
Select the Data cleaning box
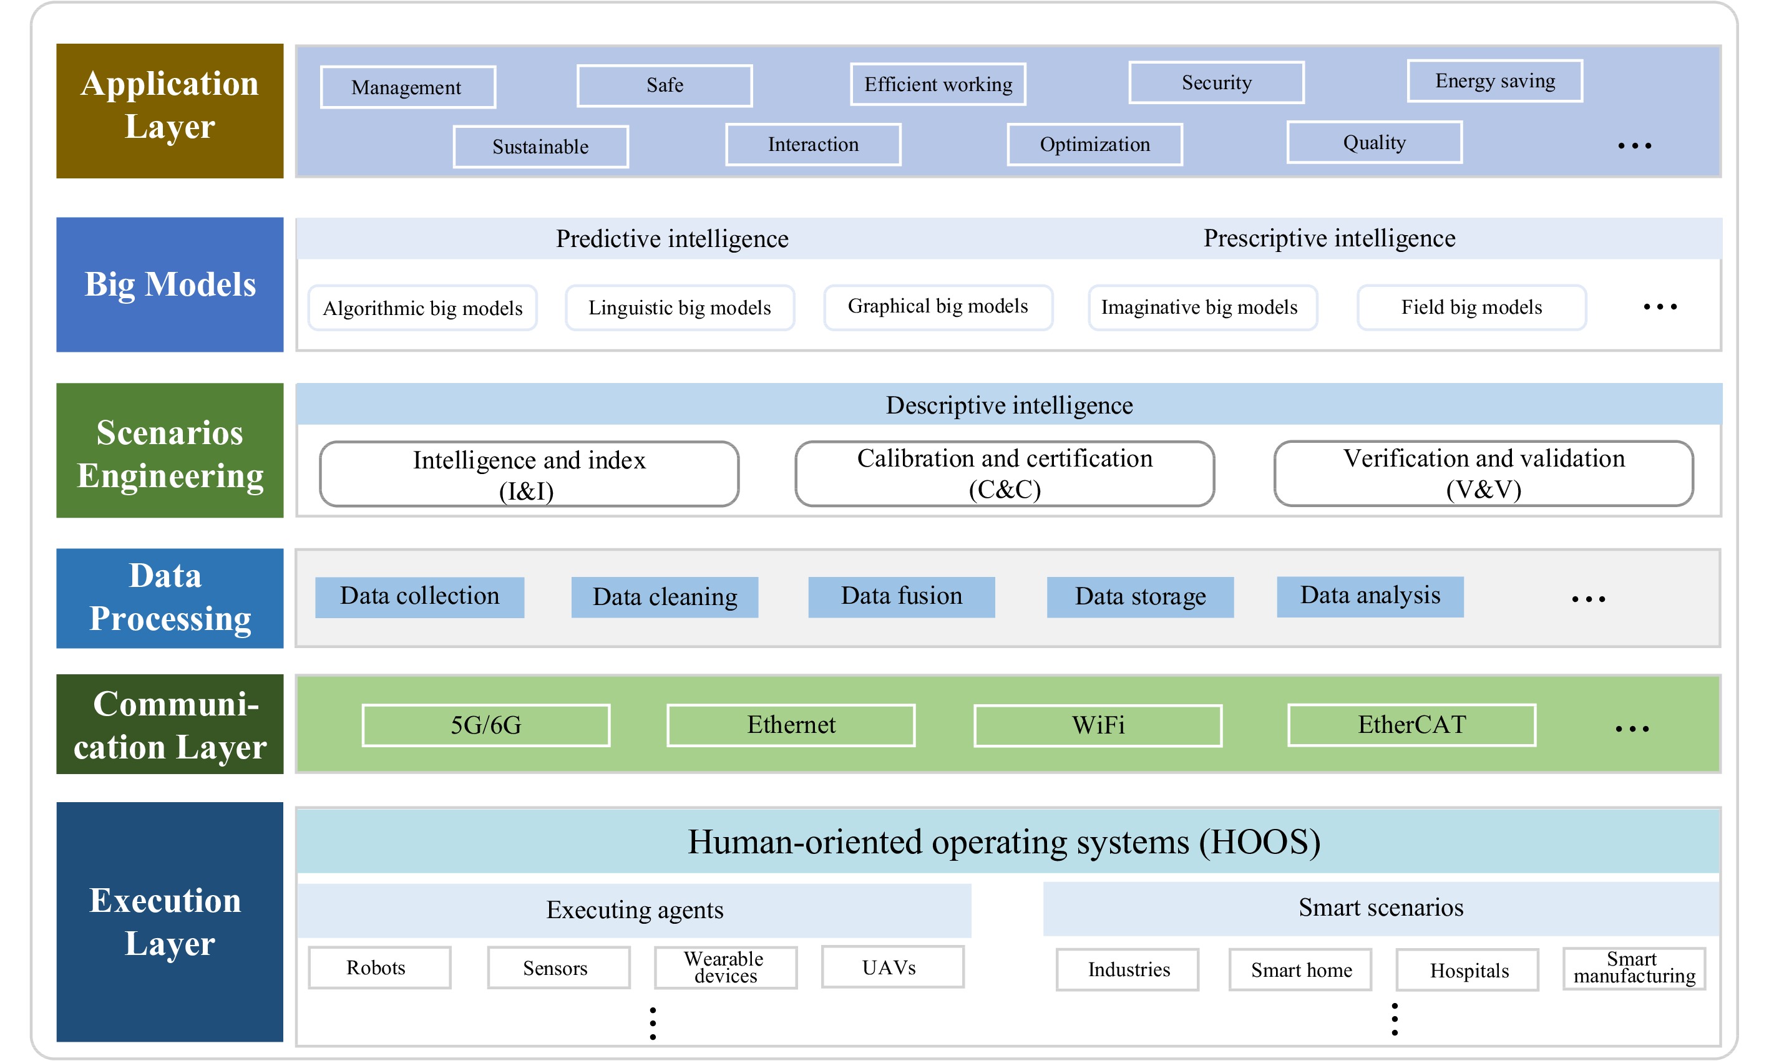point(665,597)
